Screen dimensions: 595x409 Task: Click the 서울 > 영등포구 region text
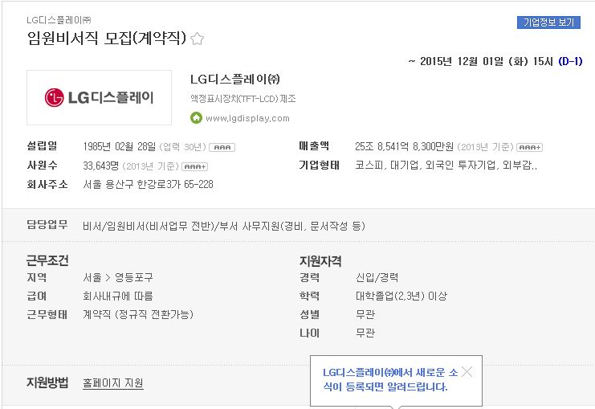click(x=118, y=277)
